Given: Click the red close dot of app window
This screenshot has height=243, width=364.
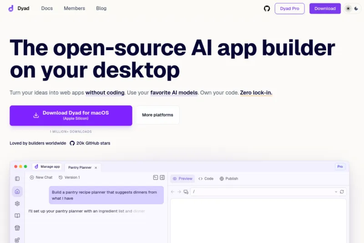Looking at the screenshot, I should click(x=16, y=166).
